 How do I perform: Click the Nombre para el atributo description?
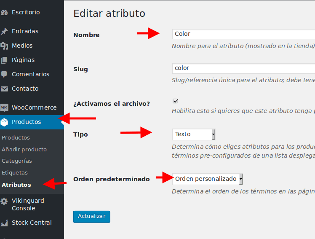point(243,46)
